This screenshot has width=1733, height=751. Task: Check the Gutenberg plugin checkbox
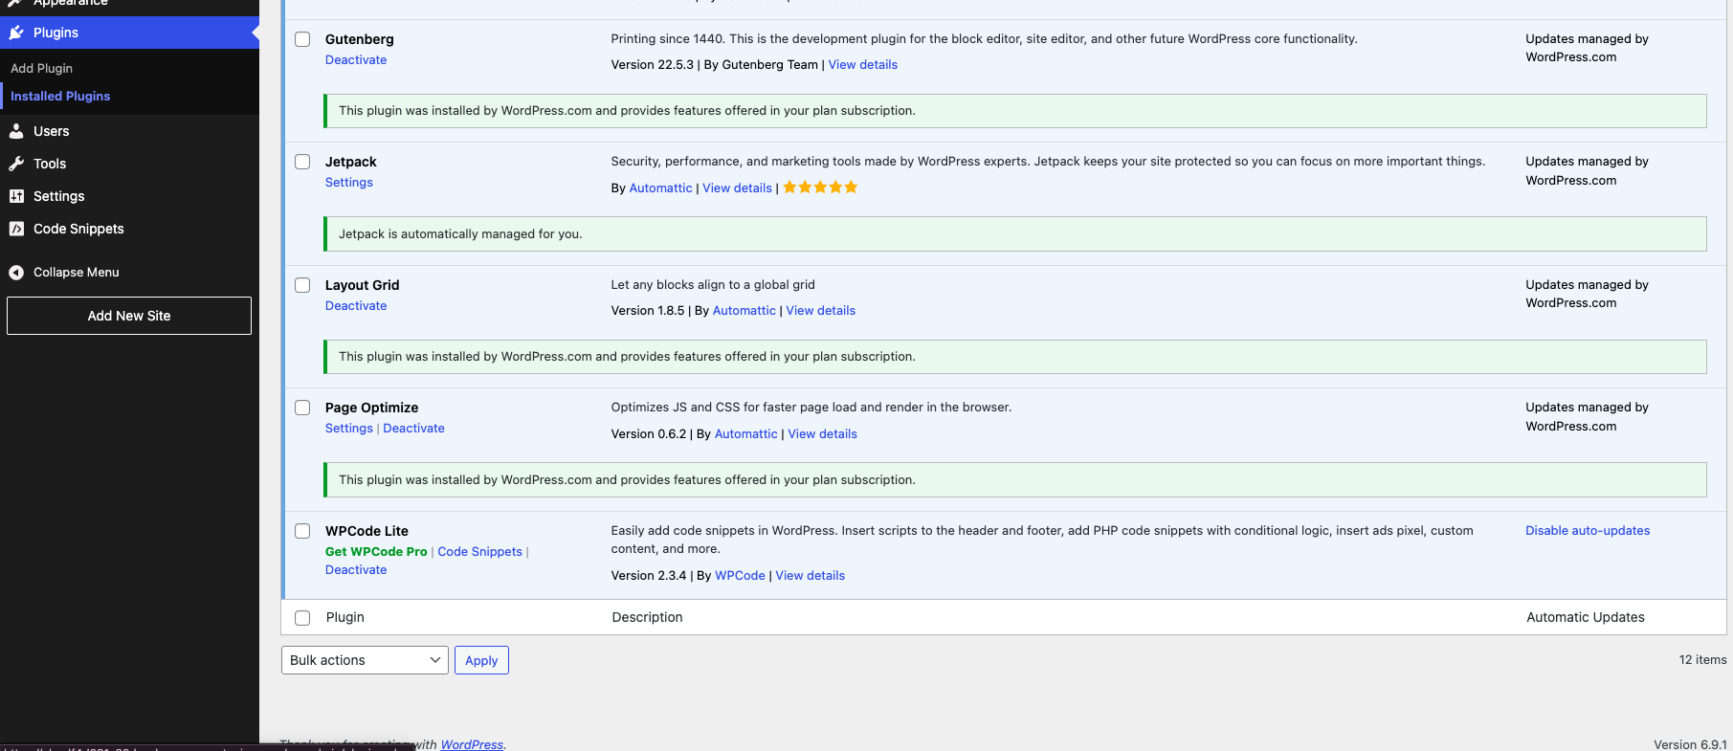coord(302,39)
